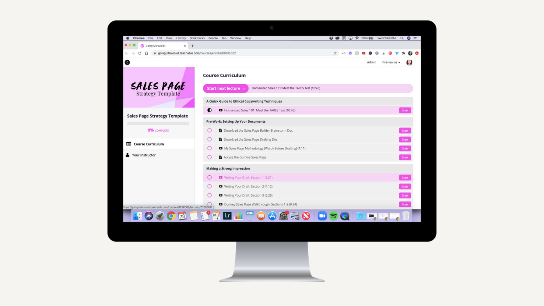Click Start for Download Sales Page Builder Doc

[x=405, y=130]
